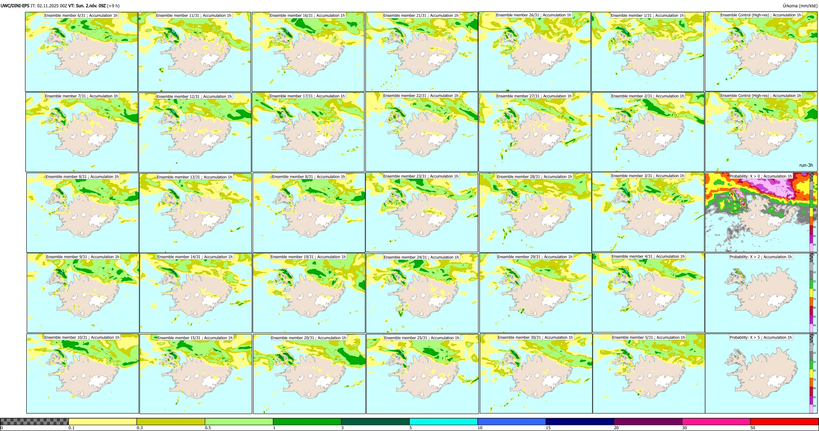Open the Ensemble member 13/31 map
Viewport: 819px width, 431px height.
point(195,213)
